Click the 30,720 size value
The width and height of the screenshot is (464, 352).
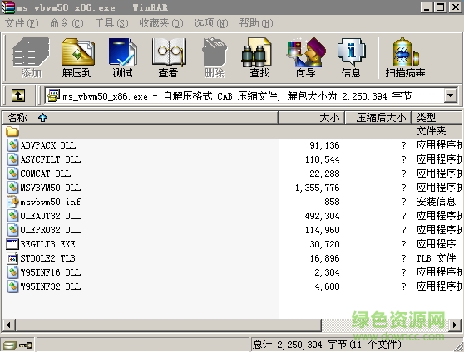[x=324, y=244]
